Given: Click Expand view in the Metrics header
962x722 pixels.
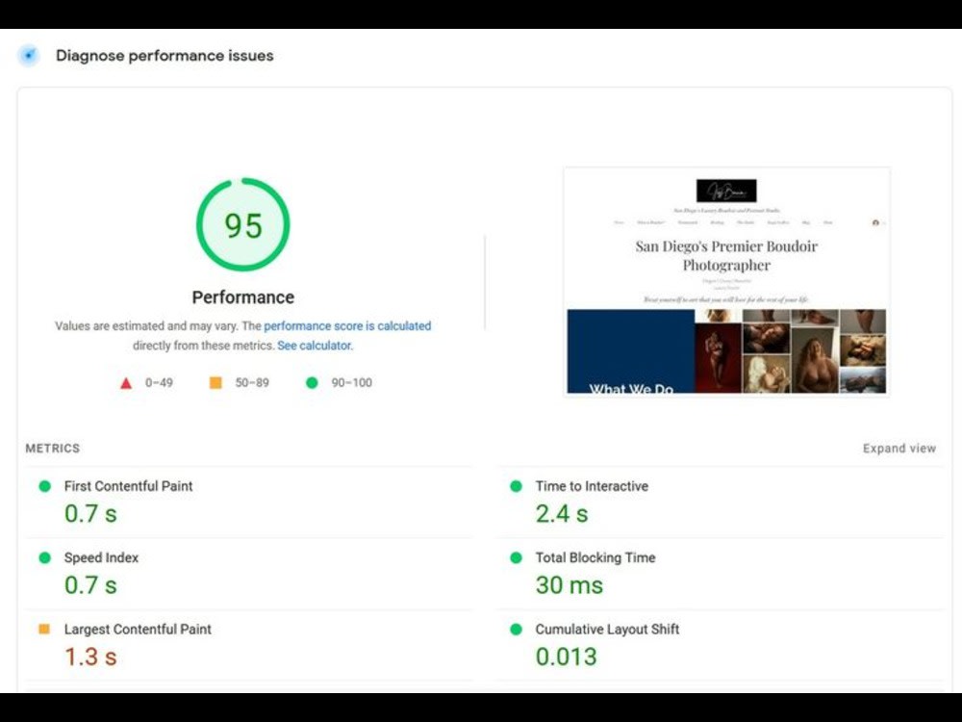Looking at the screenshot, I should pyautogui.click(x=899, y=449).
